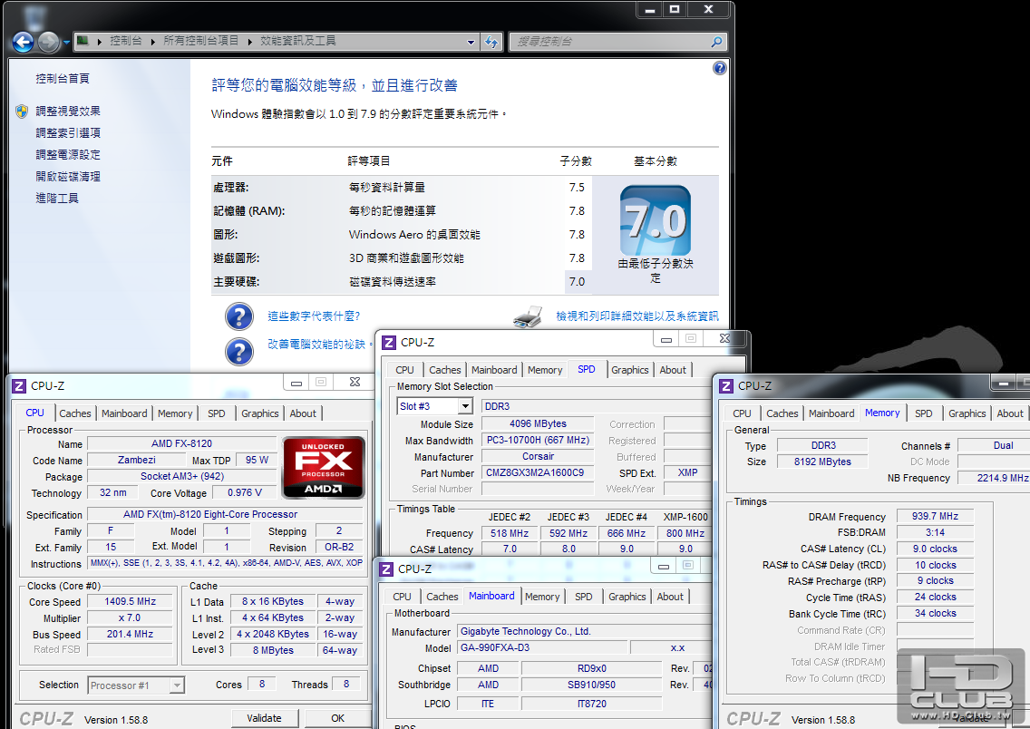The image size is (1030, 729).
Task: Open the 這些數字代表什麼 link
Action: (x=314, y=316)
